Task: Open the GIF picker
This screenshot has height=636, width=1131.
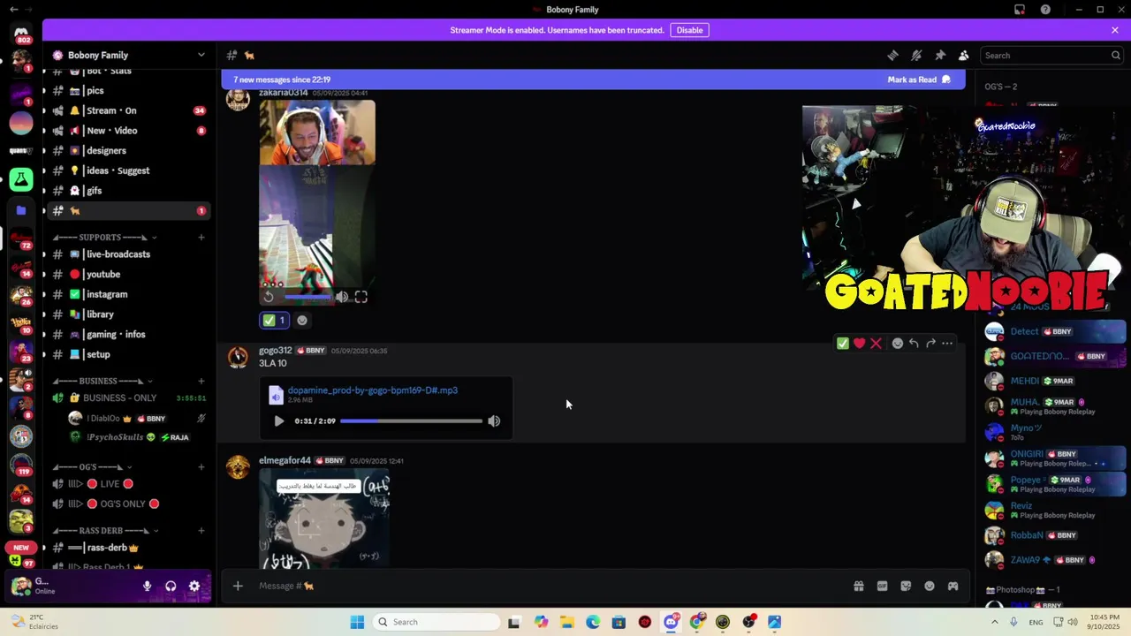Action: (x=882, y=586)
